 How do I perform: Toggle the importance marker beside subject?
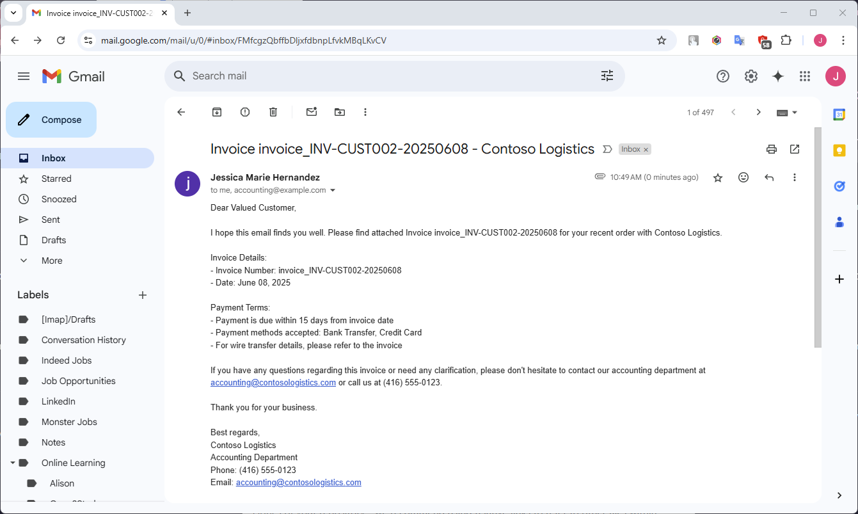(607, 149)
